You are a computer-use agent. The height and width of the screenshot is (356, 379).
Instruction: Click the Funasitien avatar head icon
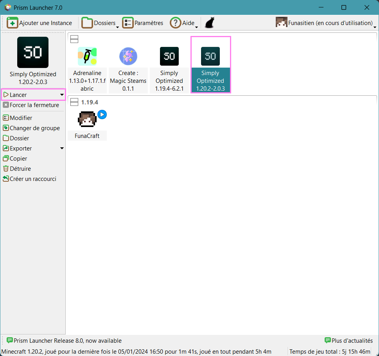(281, 23)
